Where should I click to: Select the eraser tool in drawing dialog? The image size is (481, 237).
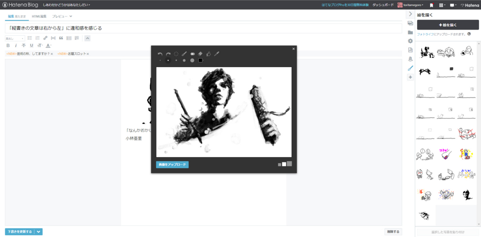click(201, 54)
